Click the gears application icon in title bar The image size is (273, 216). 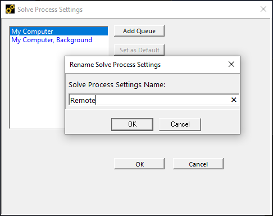coord(10,9)
